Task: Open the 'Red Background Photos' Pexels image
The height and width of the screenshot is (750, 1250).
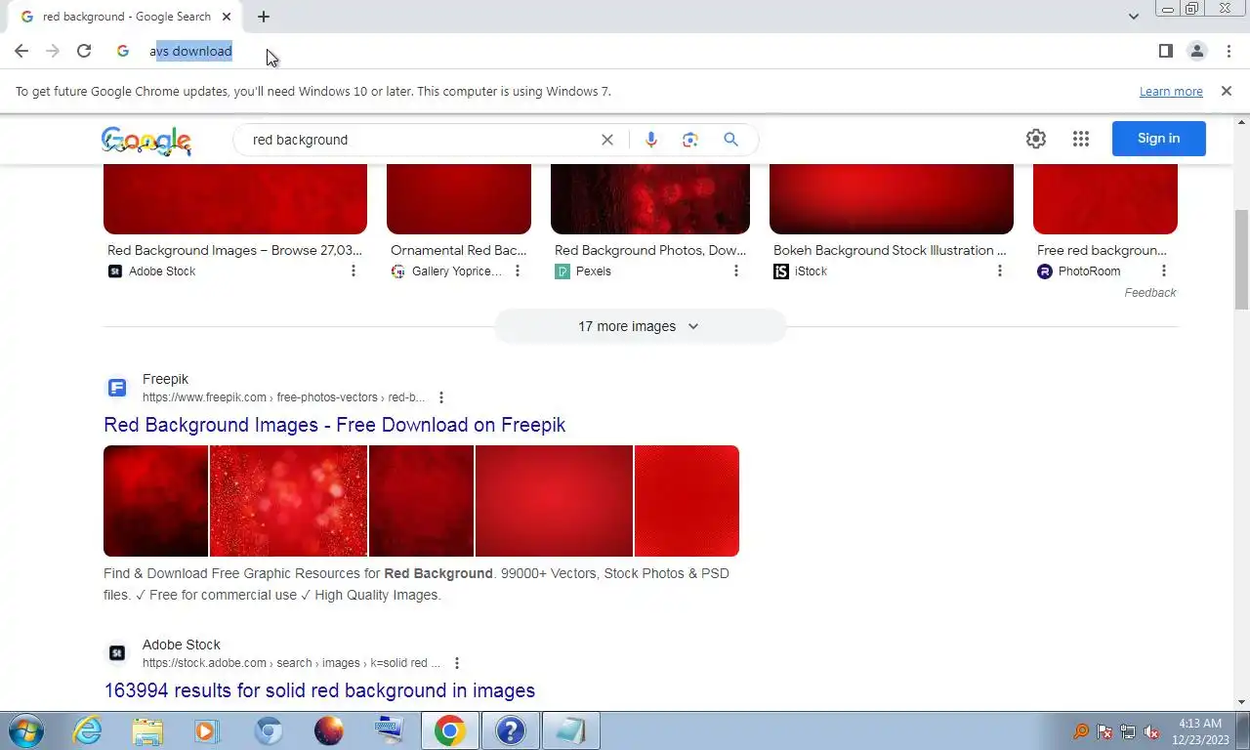Action: tap(650, 199)
